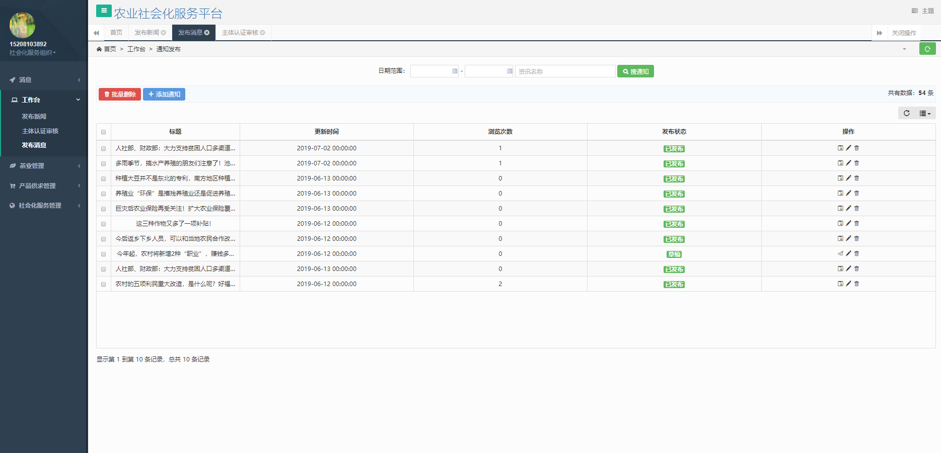Refresh the table with the reload icon
This screenshot has height=453, width=941.
coord(906,113)
